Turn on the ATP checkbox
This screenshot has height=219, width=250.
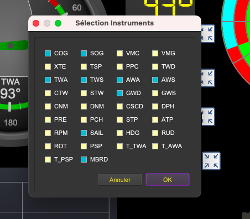[155, 119]
